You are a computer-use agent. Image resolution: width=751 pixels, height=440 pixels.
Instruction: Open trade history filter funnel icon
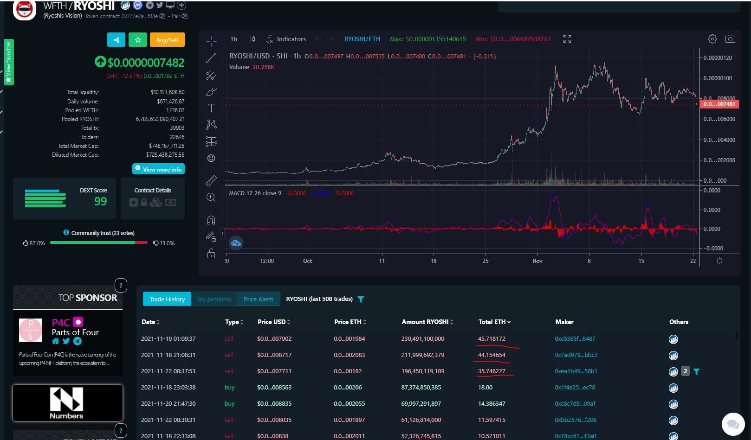[361, 300]
